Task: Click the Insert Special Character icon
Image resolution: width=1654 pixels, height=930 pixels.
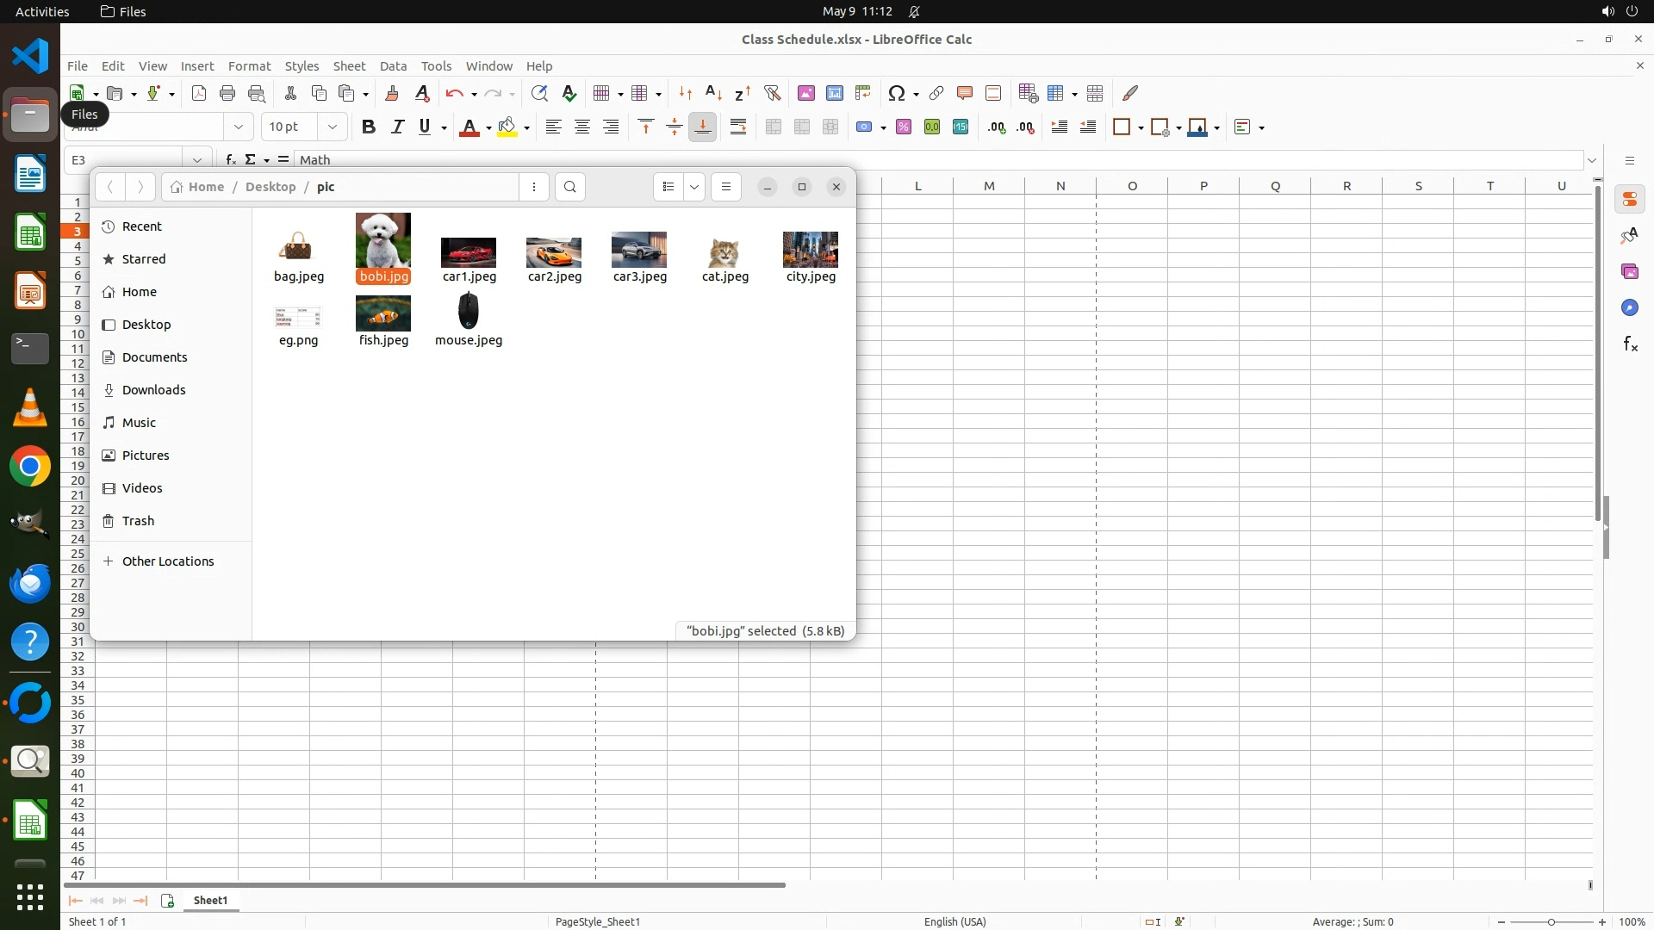Action: (x=896, y=93)
